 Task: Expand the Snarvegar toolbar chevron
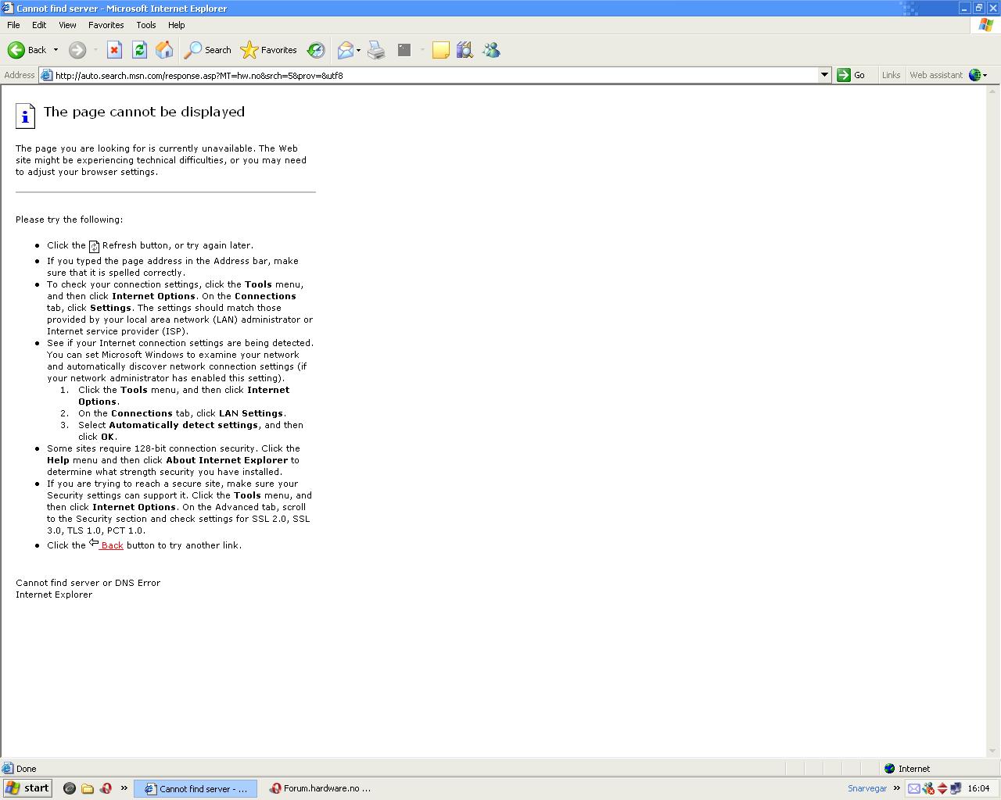tap(897, 787)
